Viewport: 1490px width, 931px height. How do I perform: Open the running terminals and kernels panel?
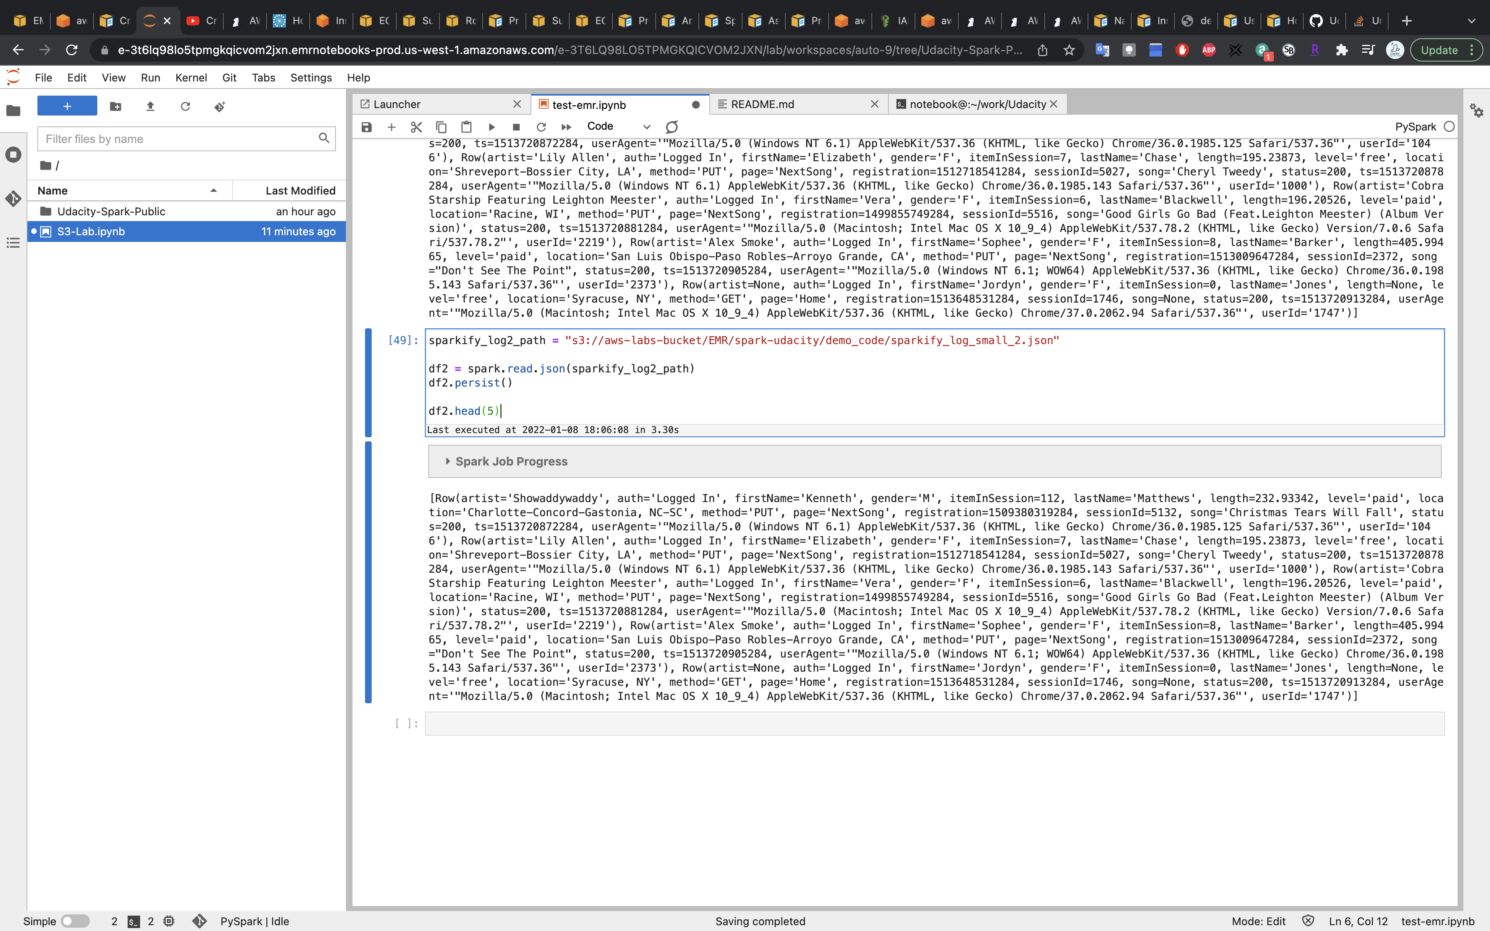(13, 155)
